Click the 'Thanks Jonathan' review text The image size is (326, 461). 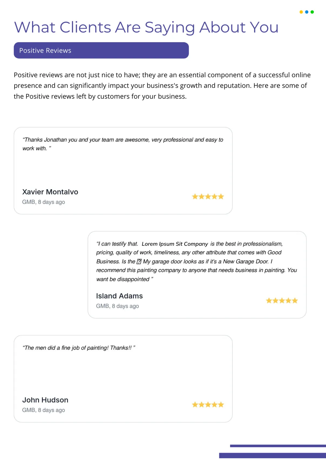[123, 144]
